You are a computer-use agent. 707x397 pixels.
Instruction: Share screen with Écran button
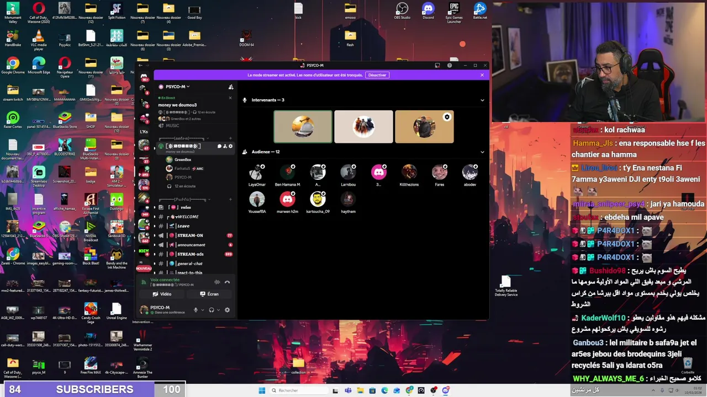(209, 294)
